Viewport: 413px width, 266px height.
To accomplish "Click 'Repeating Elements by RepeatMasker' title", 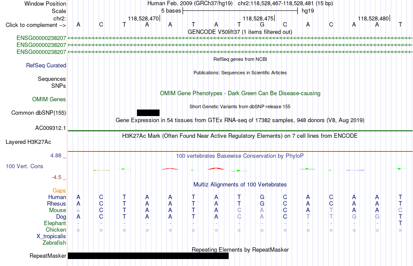I will point(240,249).
